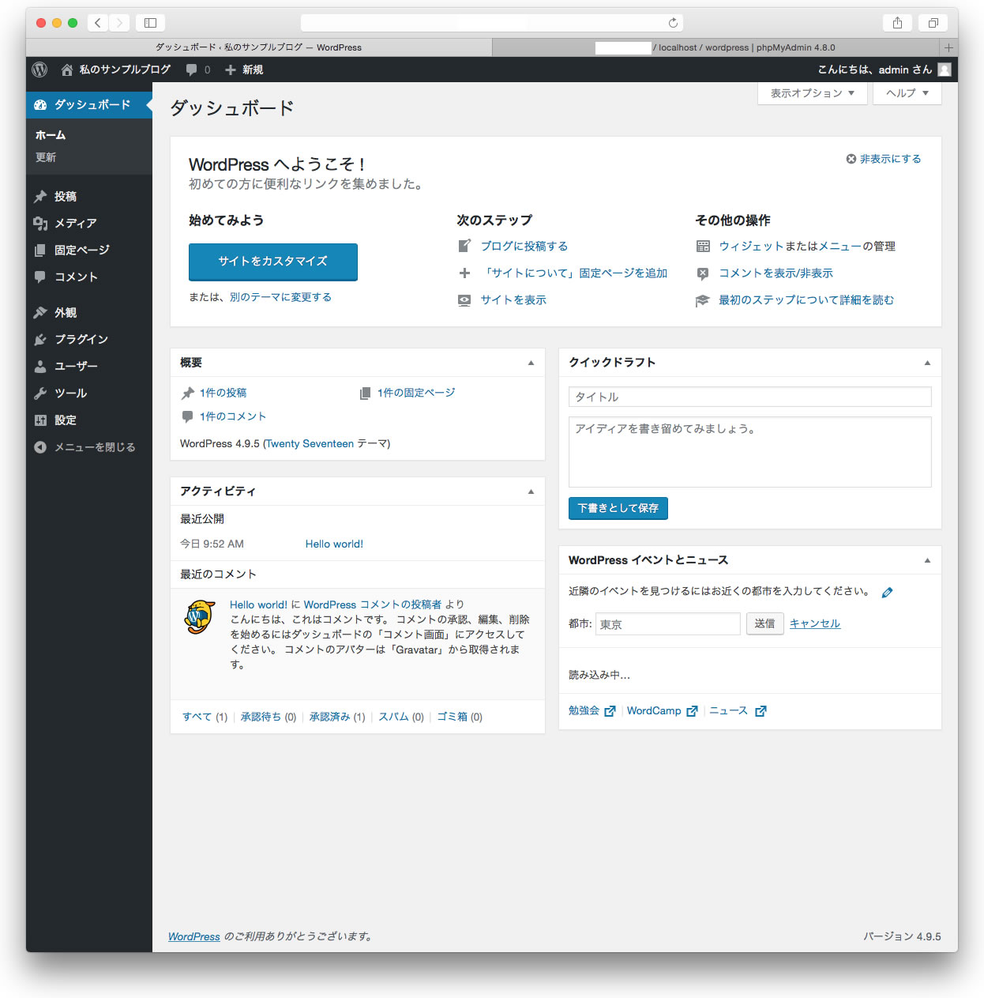Collapse the クイックドラフト panel
984x998 pixels.
click(x=927, y=363)
